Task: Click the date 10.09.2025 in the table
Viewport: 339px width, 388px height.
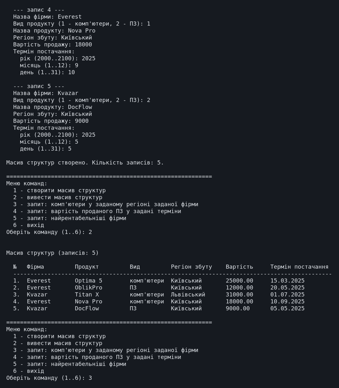Action: [x=287, y=301]
